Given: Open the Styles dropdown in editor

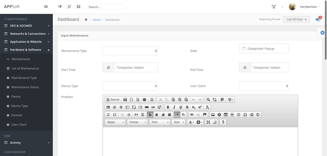Looking at the screenshot, I should [x=115, y=122].
